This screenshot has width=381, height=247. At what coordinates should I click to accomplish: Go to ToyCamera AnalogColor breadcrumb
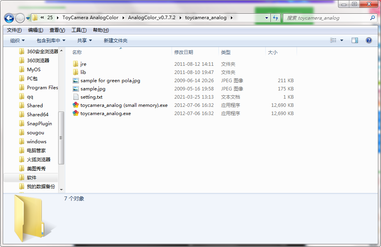(90, 18)
